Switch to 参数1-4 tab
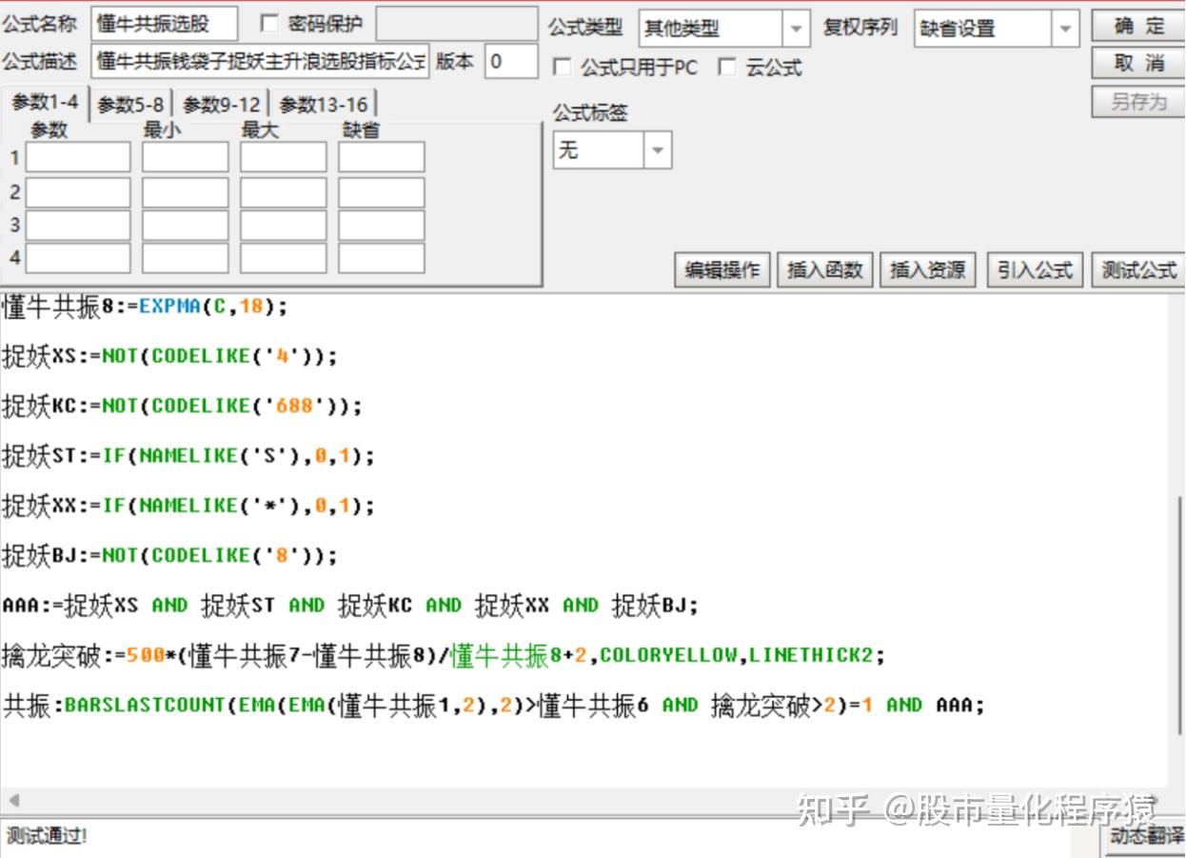1186x858 pixels. pyautogui.click(x=45, y=103)
